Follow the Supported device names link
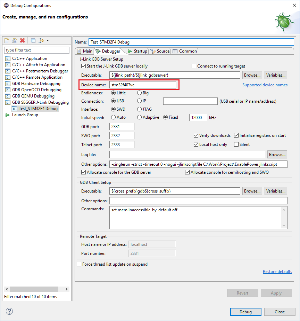 pos(265,85)
